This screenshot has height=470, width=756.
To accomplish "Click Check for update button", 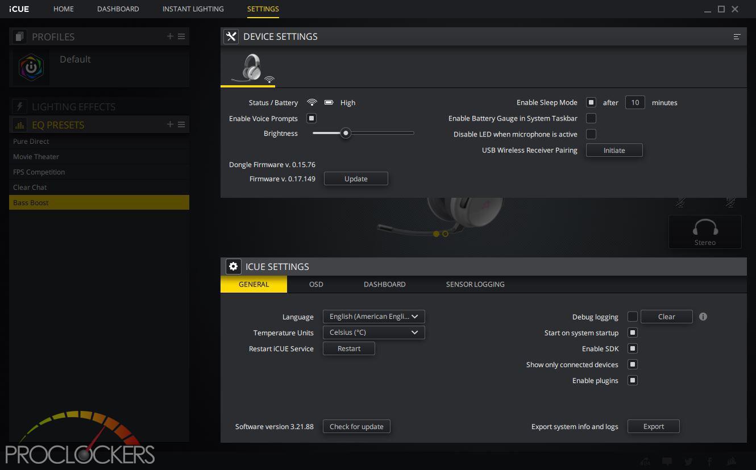I will pos(356,426).
